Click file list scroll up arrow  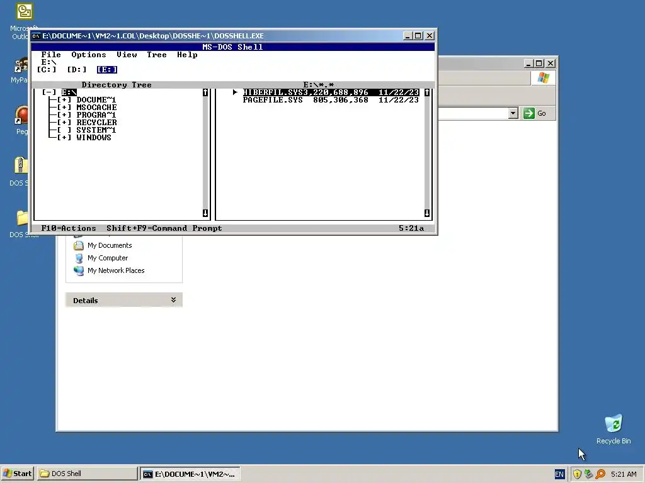point(427,92)
